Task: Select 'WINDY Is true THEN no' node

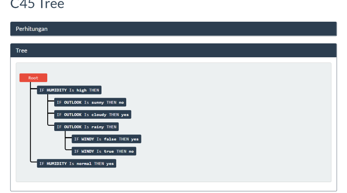Action: point(104,151)
